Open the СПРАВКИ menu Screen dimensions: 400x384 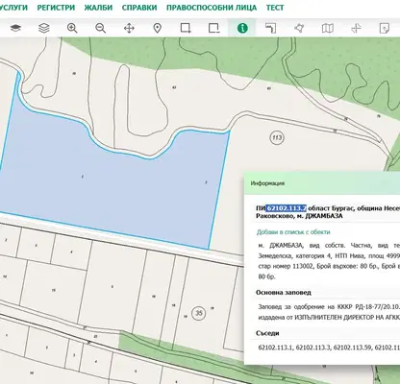pyautogui.click(x=139, y=8)
